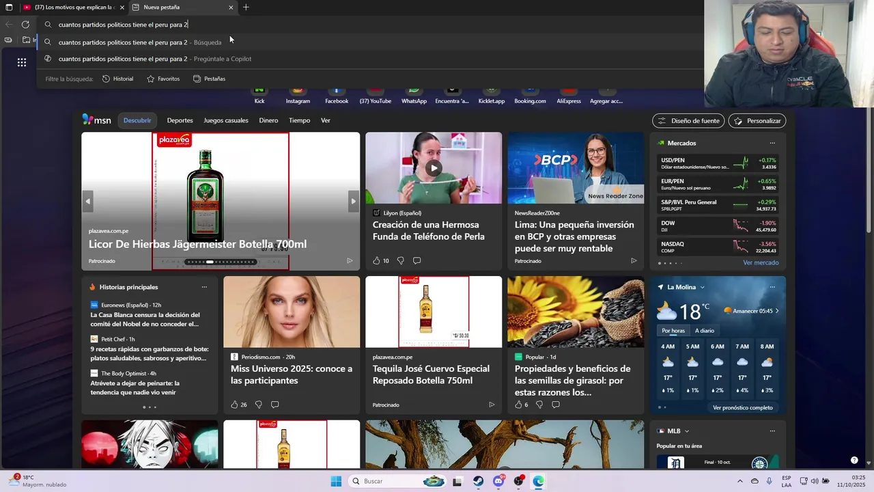874x492 pixels.
Task: Click the Ver mercado link
Action: tap(761, 262)
